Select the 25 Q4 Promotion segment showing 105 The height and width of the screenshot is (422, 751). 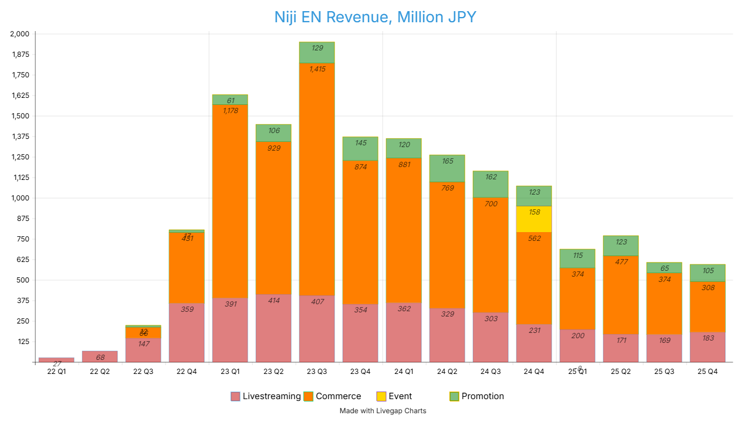708,273
